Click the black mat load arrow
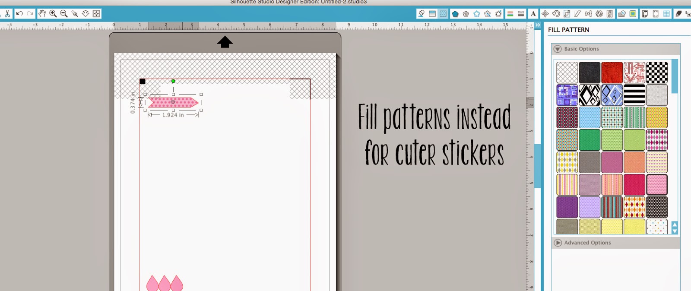The height and width of the screenshot is (291, 691). click(225, 42)
